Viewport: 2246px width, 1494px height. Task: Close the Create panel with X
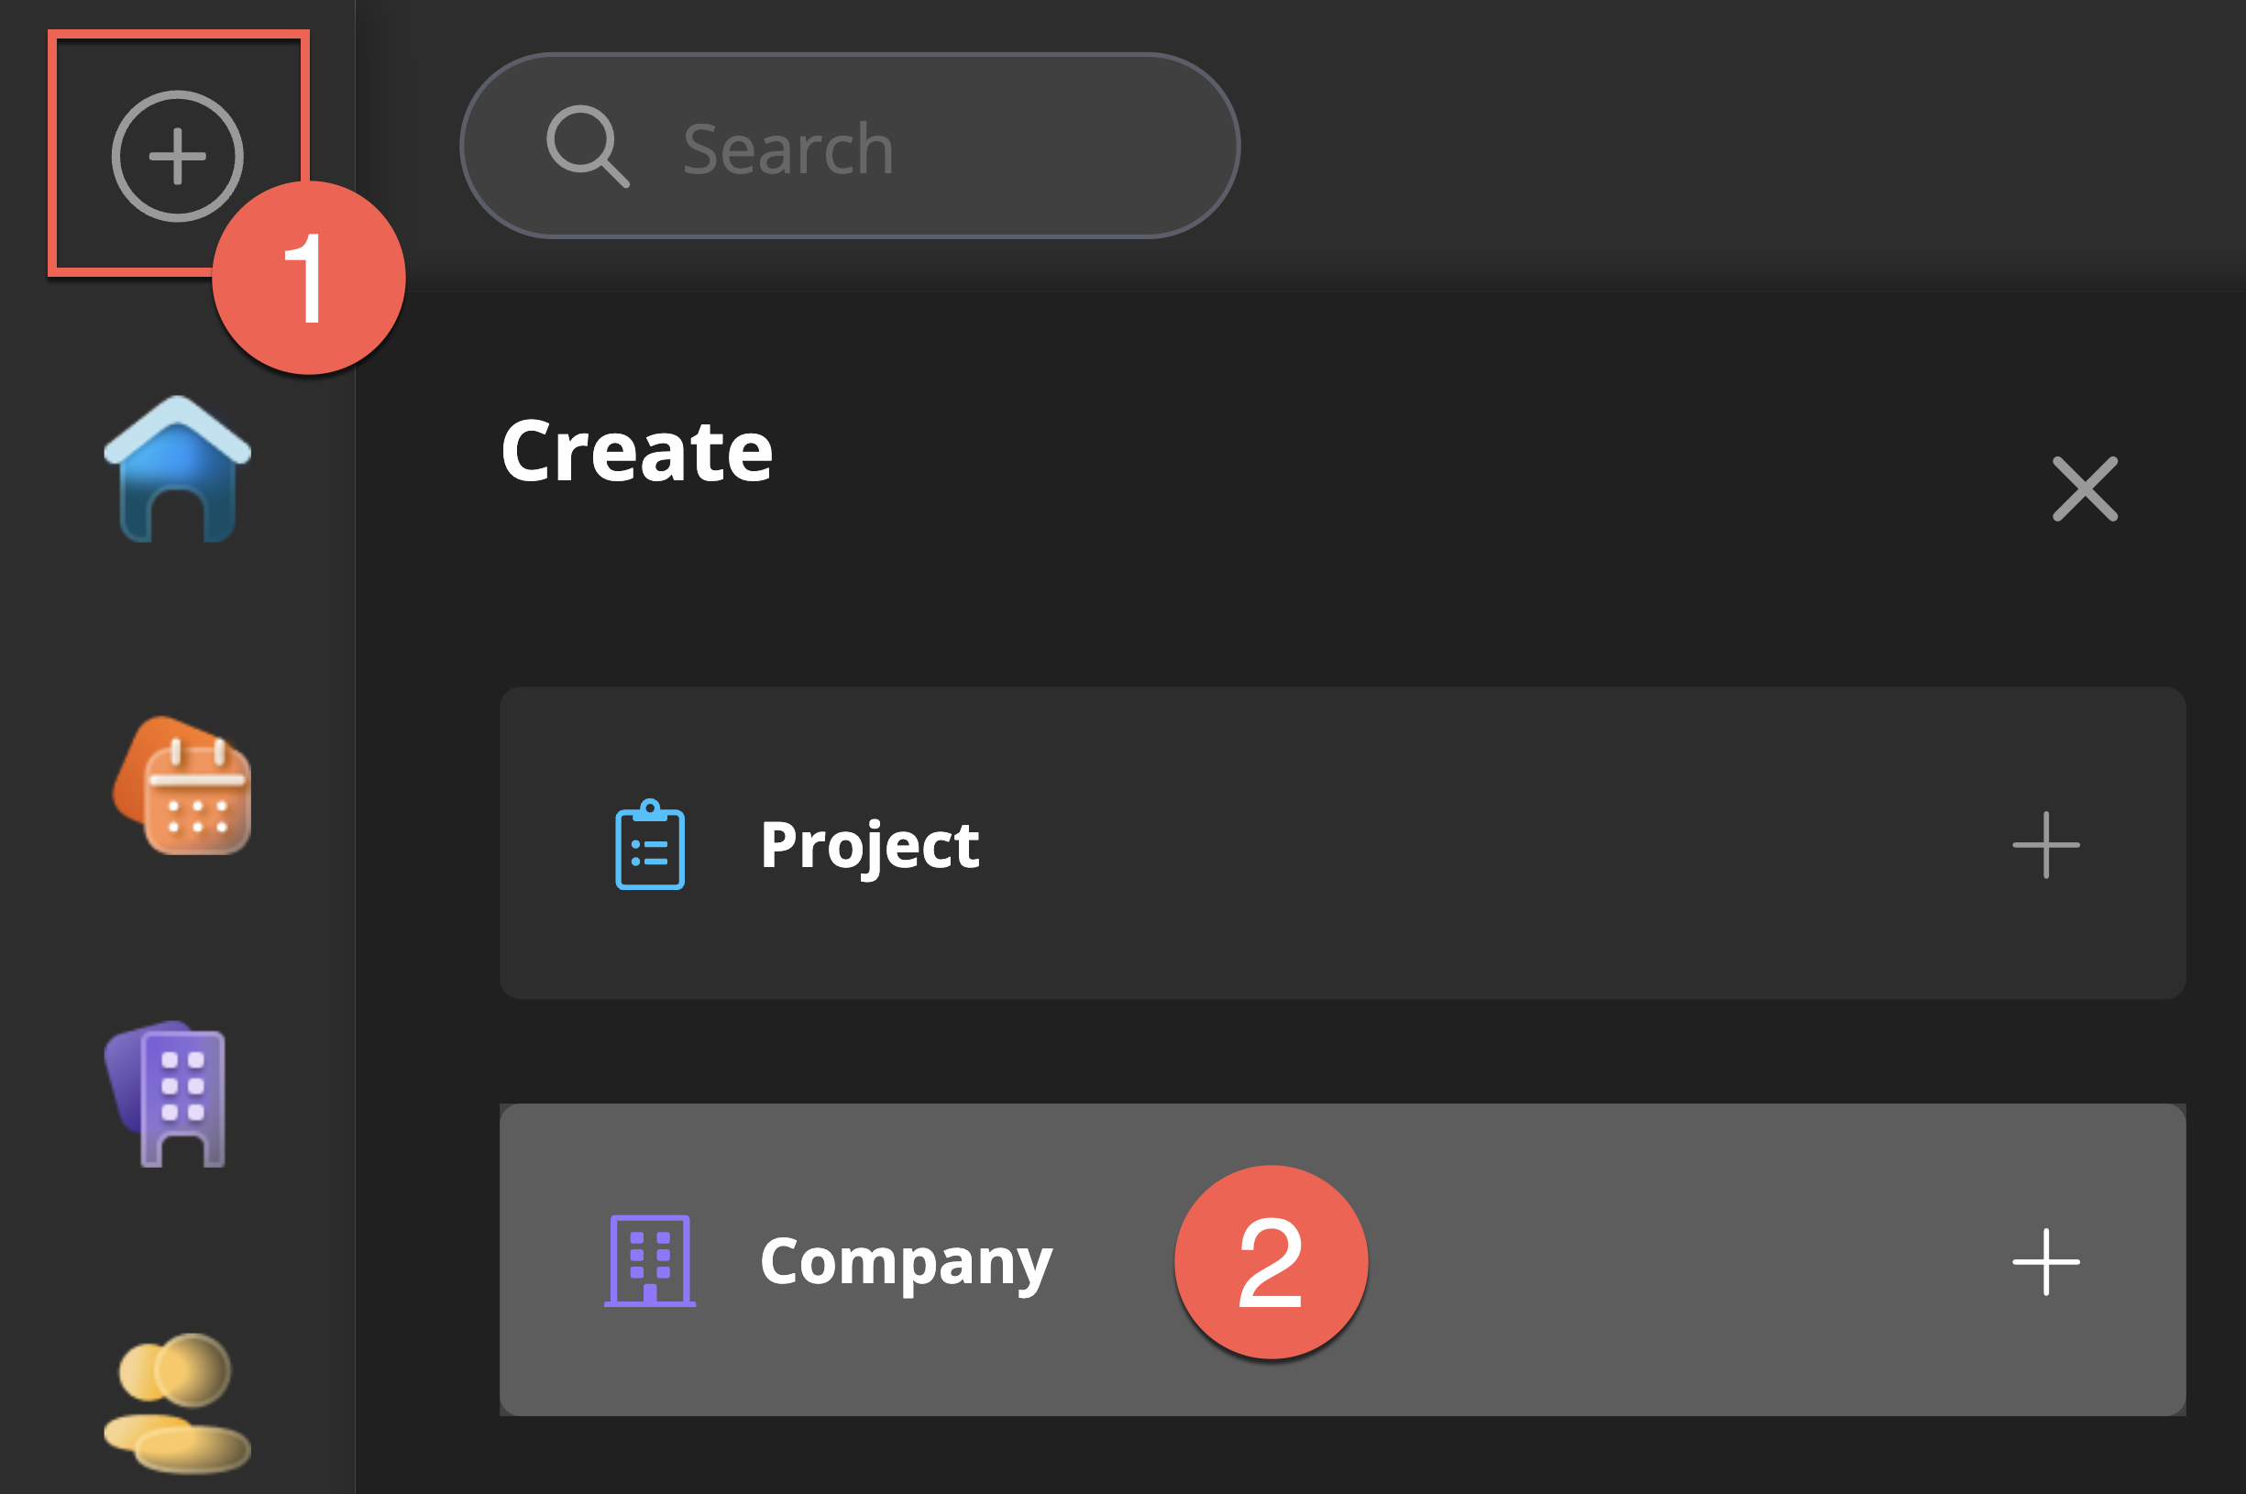coord(2084,489)
